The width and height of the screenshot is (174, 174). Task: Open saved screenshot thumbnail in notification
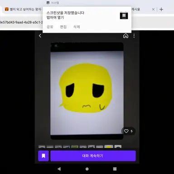point(124,15)
